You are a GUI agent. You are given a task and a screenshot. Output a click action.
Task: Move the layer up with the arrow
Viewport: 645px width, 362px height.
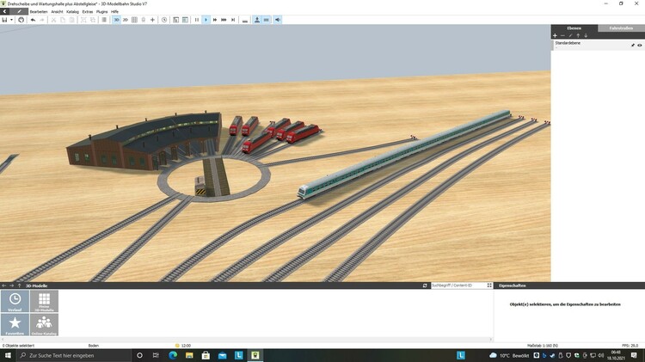pos(578,36)
